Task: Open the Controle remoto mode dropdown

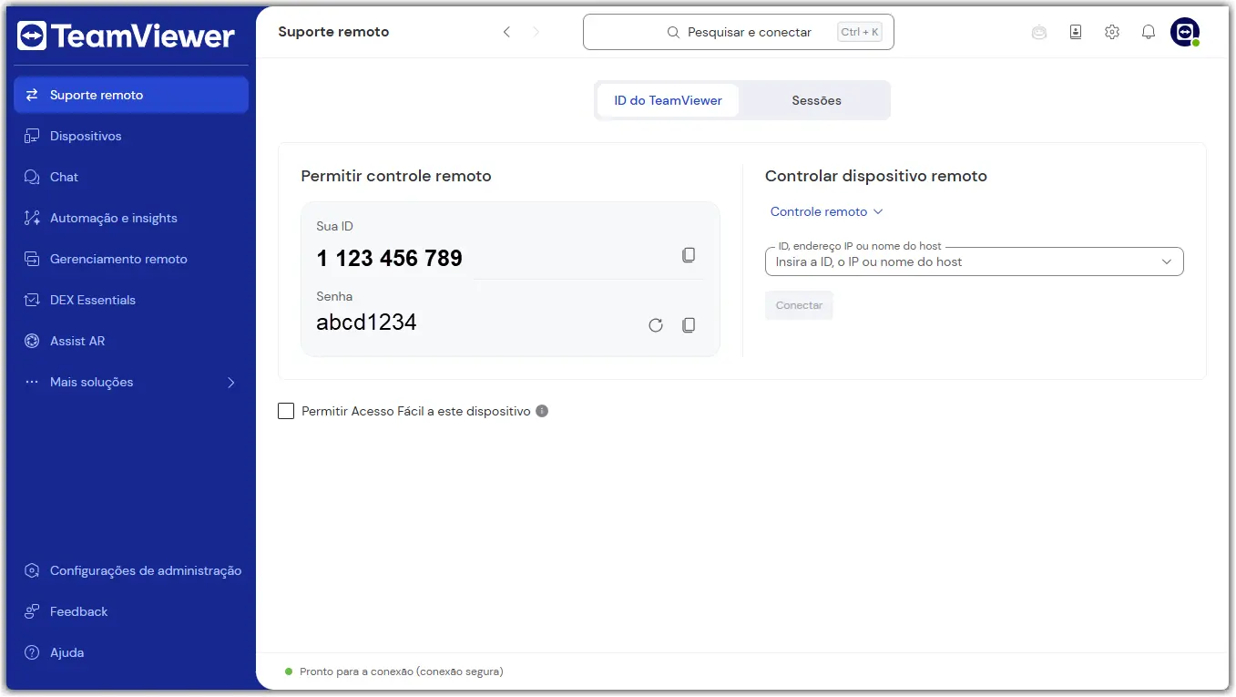Action: pyautogui.click(x=826, y=211)
